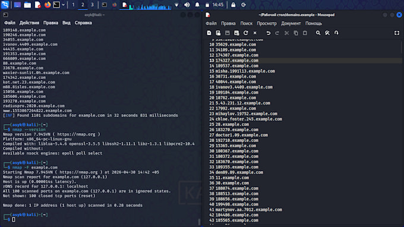This screenshot has height=227, width=404.
Task: Show desktop from panel launcher
Action: point(17,5)
